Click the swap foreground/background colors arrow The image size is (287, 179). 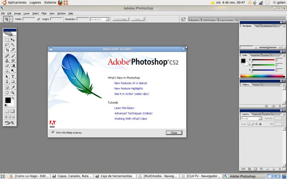pos(13,98)
